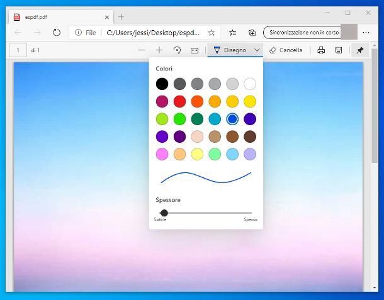Click the page number input field
The height and width of the screenshot is (300, 384).
pyautogui.click(x=18, y=50)
